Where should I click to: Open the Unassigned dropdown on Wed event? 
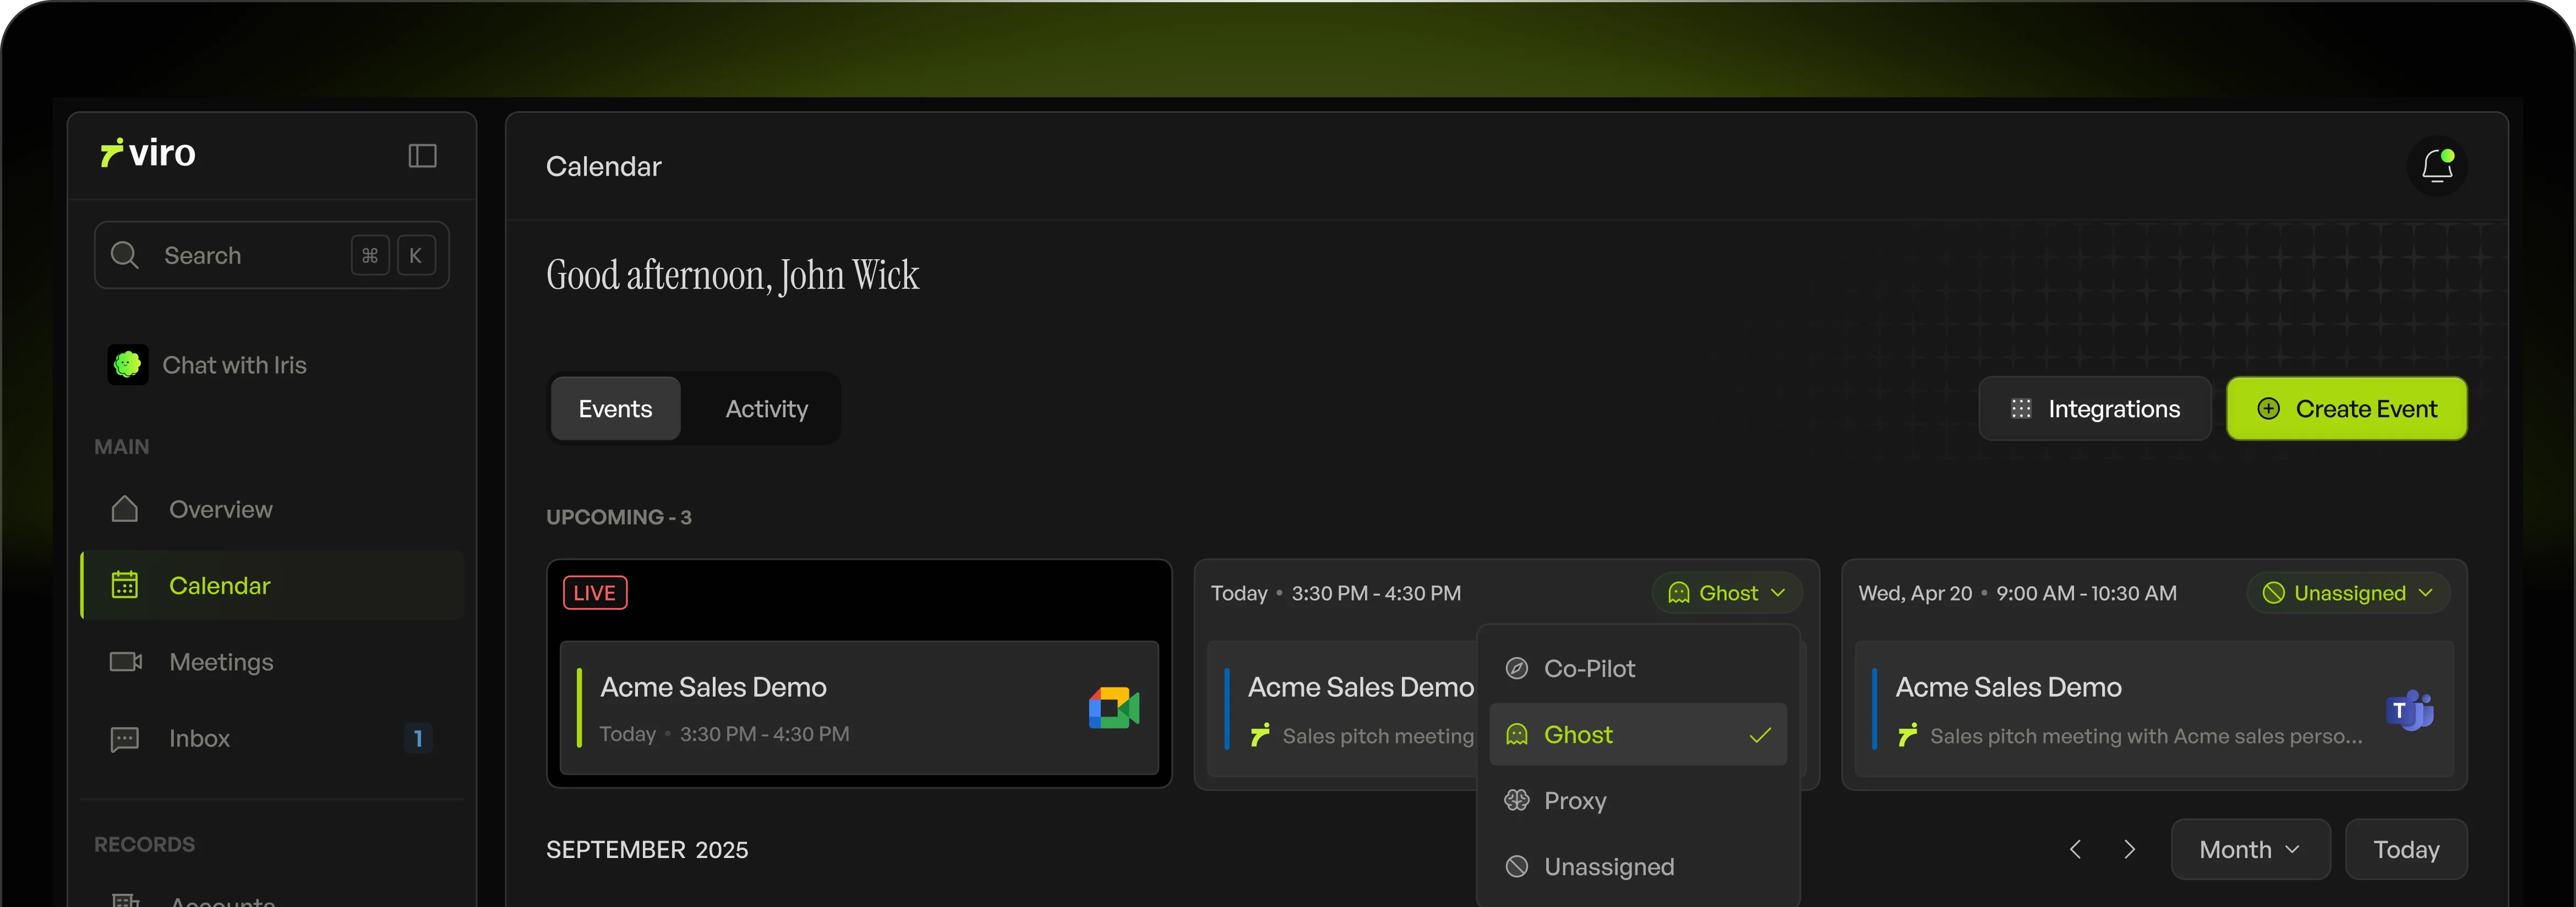pos(2348,593)
